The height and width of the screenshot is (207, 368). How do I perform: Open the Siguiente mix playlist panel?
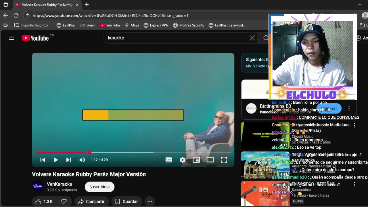click(255, 62)
